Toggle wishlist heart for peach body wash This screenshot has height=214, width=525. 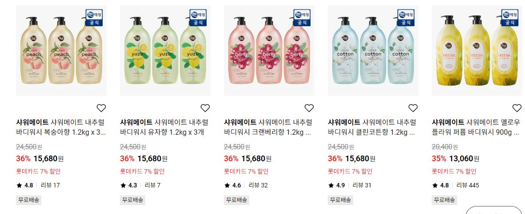[101, 108]
